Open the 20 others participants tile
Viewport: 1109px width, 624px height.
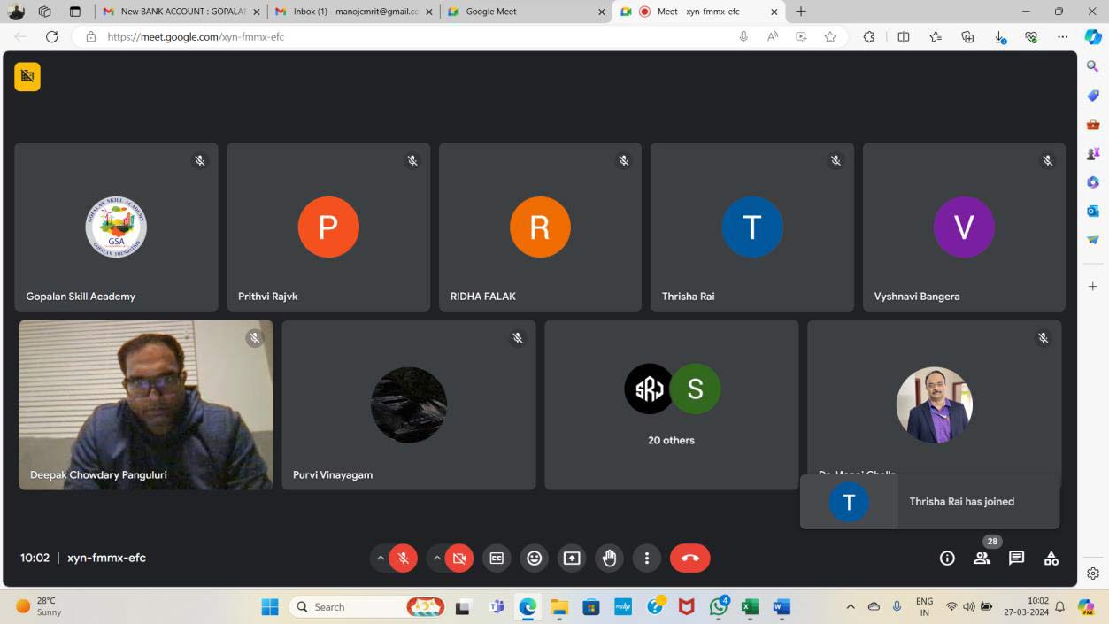[672, 404]
